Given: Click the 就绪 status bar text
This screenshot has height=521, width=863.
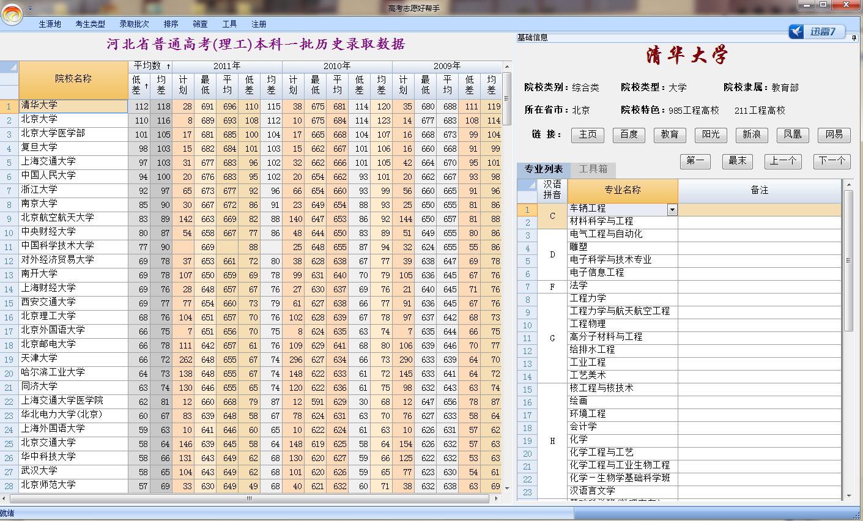Looking at the screenshot, I should pos(7,513).
